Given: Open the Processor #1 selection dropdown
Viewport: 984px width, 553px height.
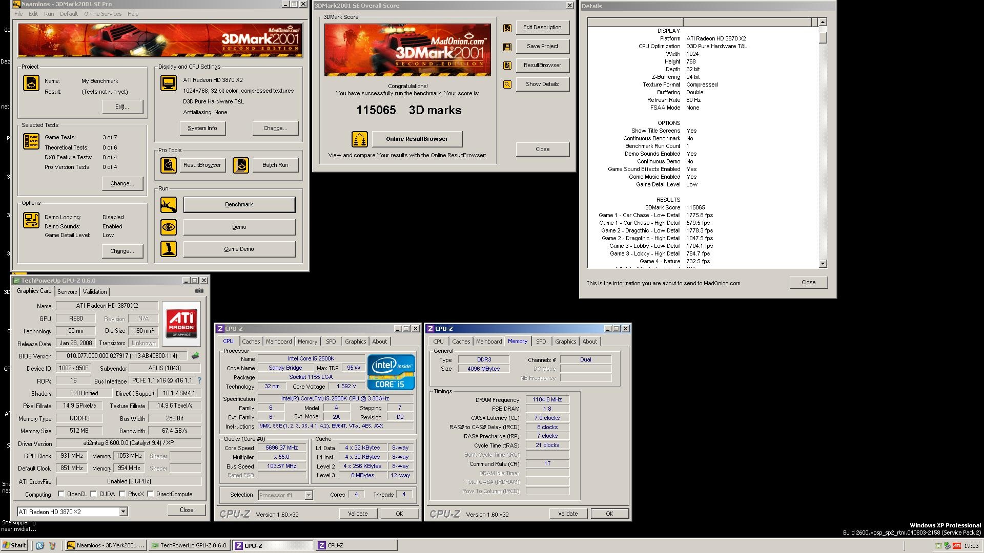Looking at the screenshot, I should pos(309,495).
